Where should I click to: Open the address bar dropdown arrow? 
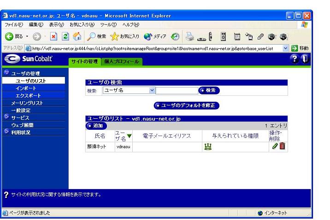tap(285, 48)
